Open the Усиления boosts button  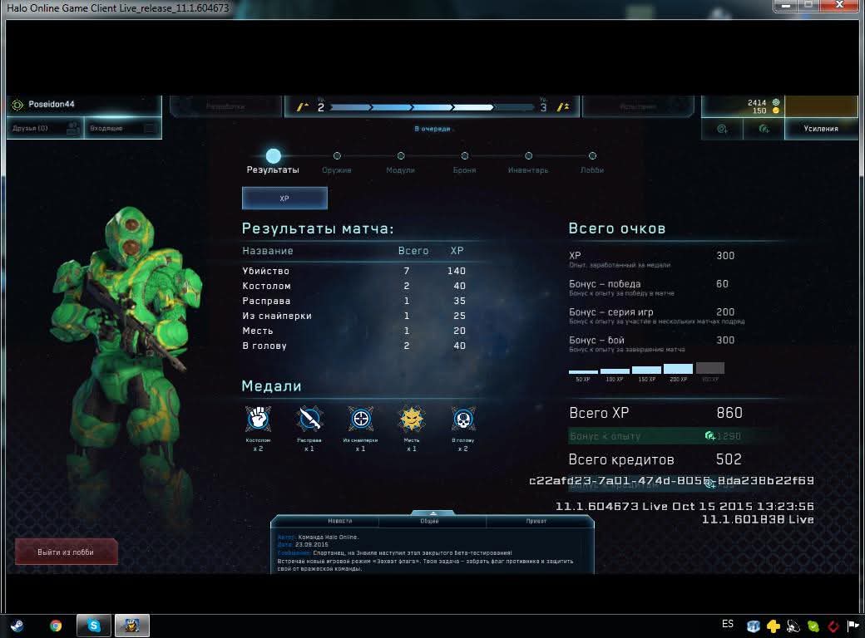click(x=821, y=129)
